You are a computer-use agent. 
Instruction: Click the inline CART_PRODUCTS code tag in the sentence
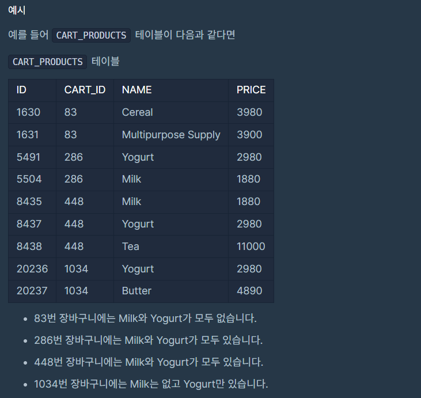[x=91, y=35]
